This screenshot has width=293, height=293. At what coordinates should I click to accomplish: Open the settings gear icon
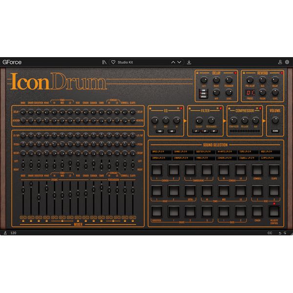click(x=287, y=62)
